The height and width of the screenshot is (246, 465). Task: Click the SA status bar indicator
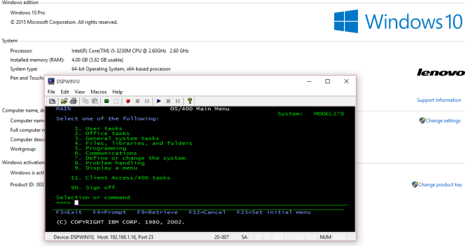pos(244,237)
